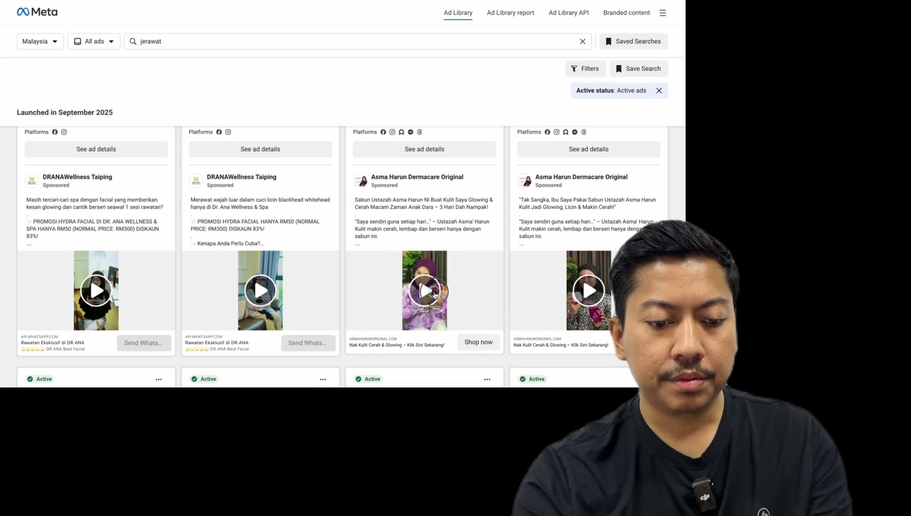Viewport: 911px width, 516px height.
Task: Click the Messenger platform icon on the 'Sabun Ustazah' ad
Action: [x=411, y=132]
